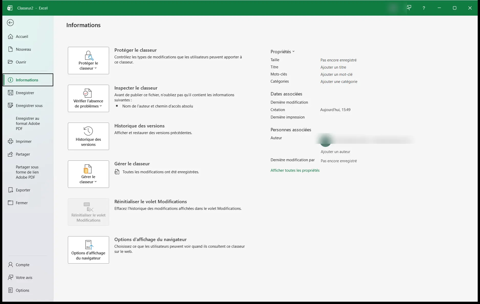Click the Imprimer printer icon
Viewport: 480px width, 304px height.
(10, 141)
